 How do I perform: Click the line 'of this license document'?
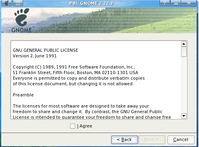pyautogui.click(x=73, y=84)
